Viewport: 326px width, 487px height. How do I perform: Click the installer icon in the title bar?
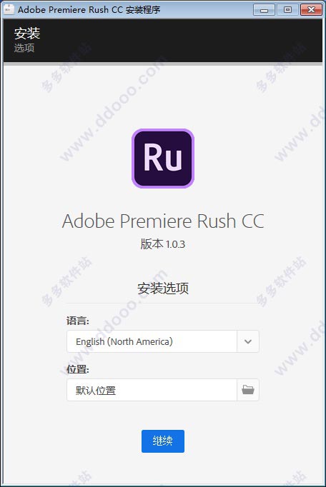9,9
